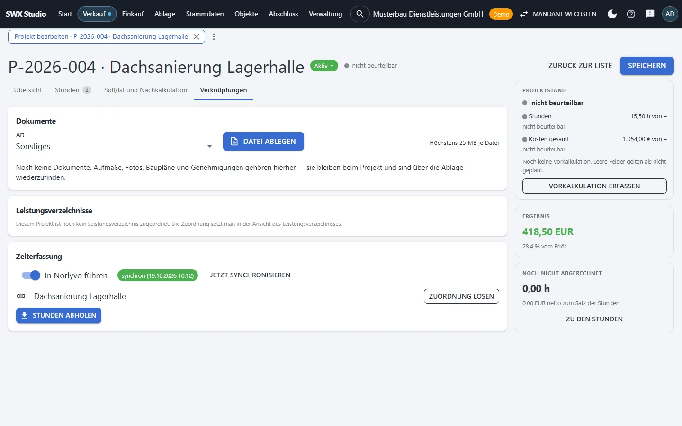Open the Verwaltung menu
682x426 pixels.
(325, 14)
